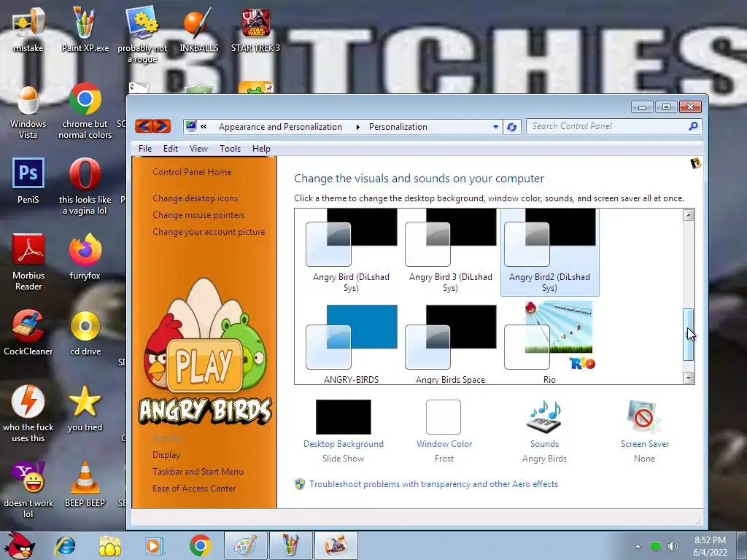Go to Control Panel Home

pyautogui.click(x=192, y=172)
